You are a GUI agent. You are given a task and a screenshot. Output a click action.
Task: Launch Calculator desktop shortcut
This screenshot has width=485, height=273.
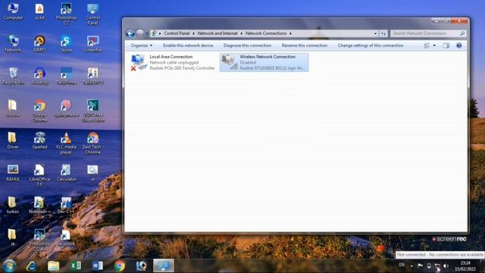[66, 173]
